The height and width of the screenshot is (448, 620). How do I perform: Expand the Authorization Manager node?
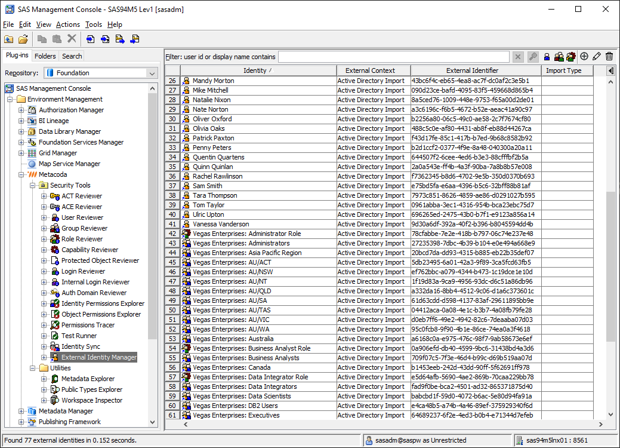tap(21, 110)
